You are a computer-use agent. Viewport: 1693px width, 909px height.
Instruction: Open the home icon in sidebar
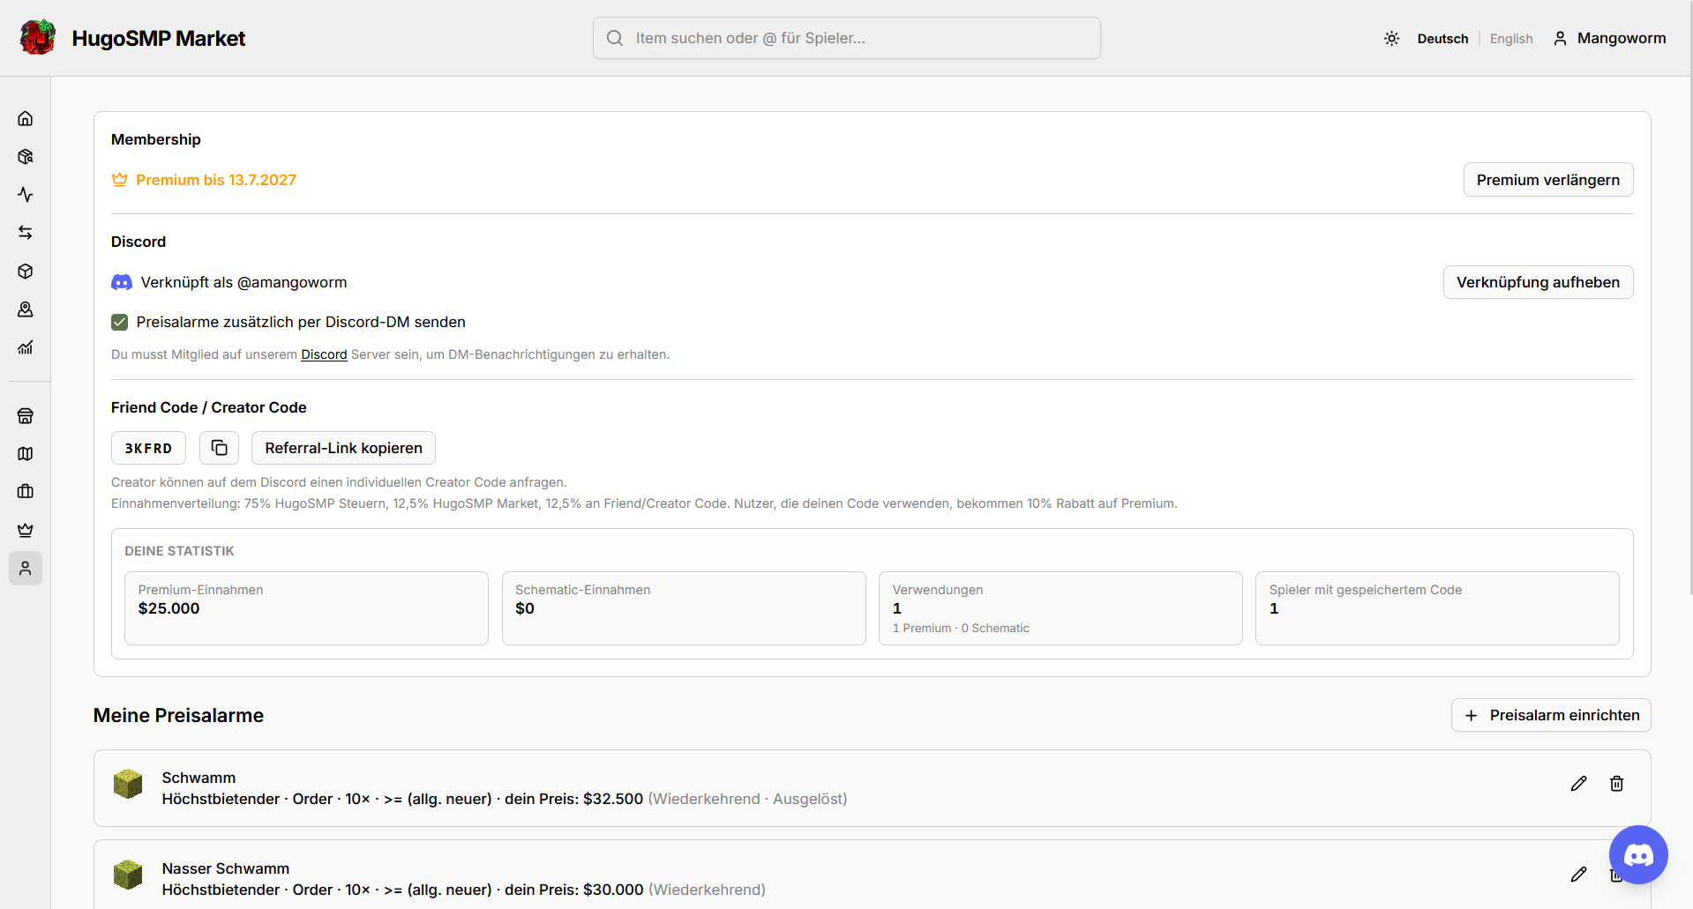[x=26, y=118]
